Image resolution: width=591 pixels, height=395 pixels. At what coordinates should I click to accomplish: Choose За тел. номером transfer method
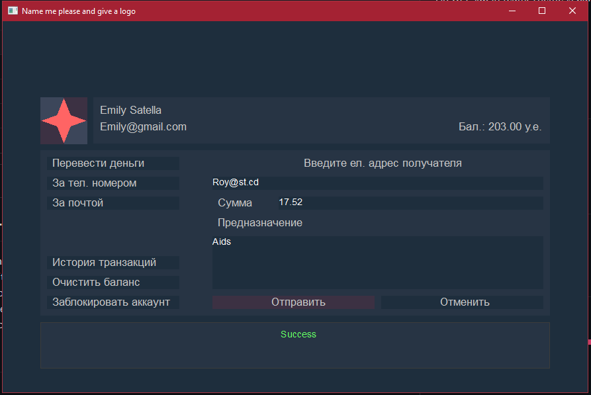point(113,183)
